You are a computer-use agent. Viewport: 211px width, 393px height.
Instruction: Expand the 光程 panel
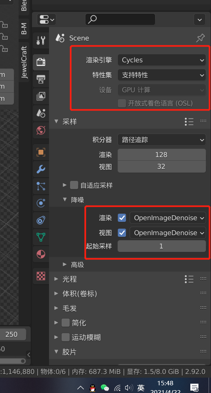pyautogui.click(x=70, y=279)
